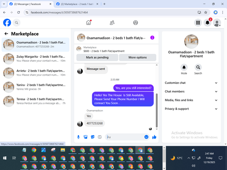Image resolution: width=227 pixels, height=170 pixels.
Task: Open a new browser tab
Action: point(104,4)
